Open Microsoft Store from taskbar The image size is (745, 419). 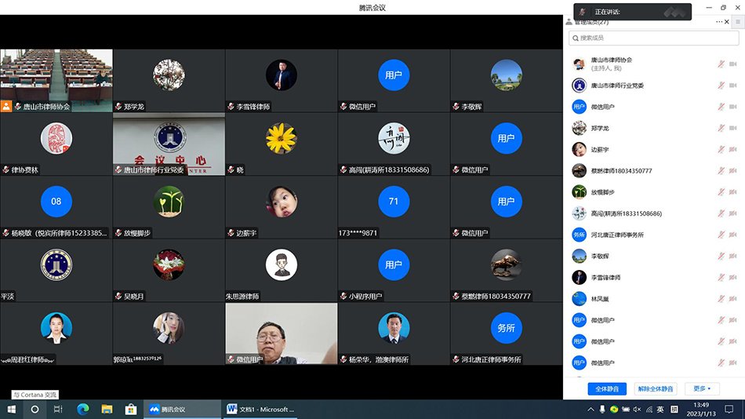pyautogui.click(x=131, y=409)
